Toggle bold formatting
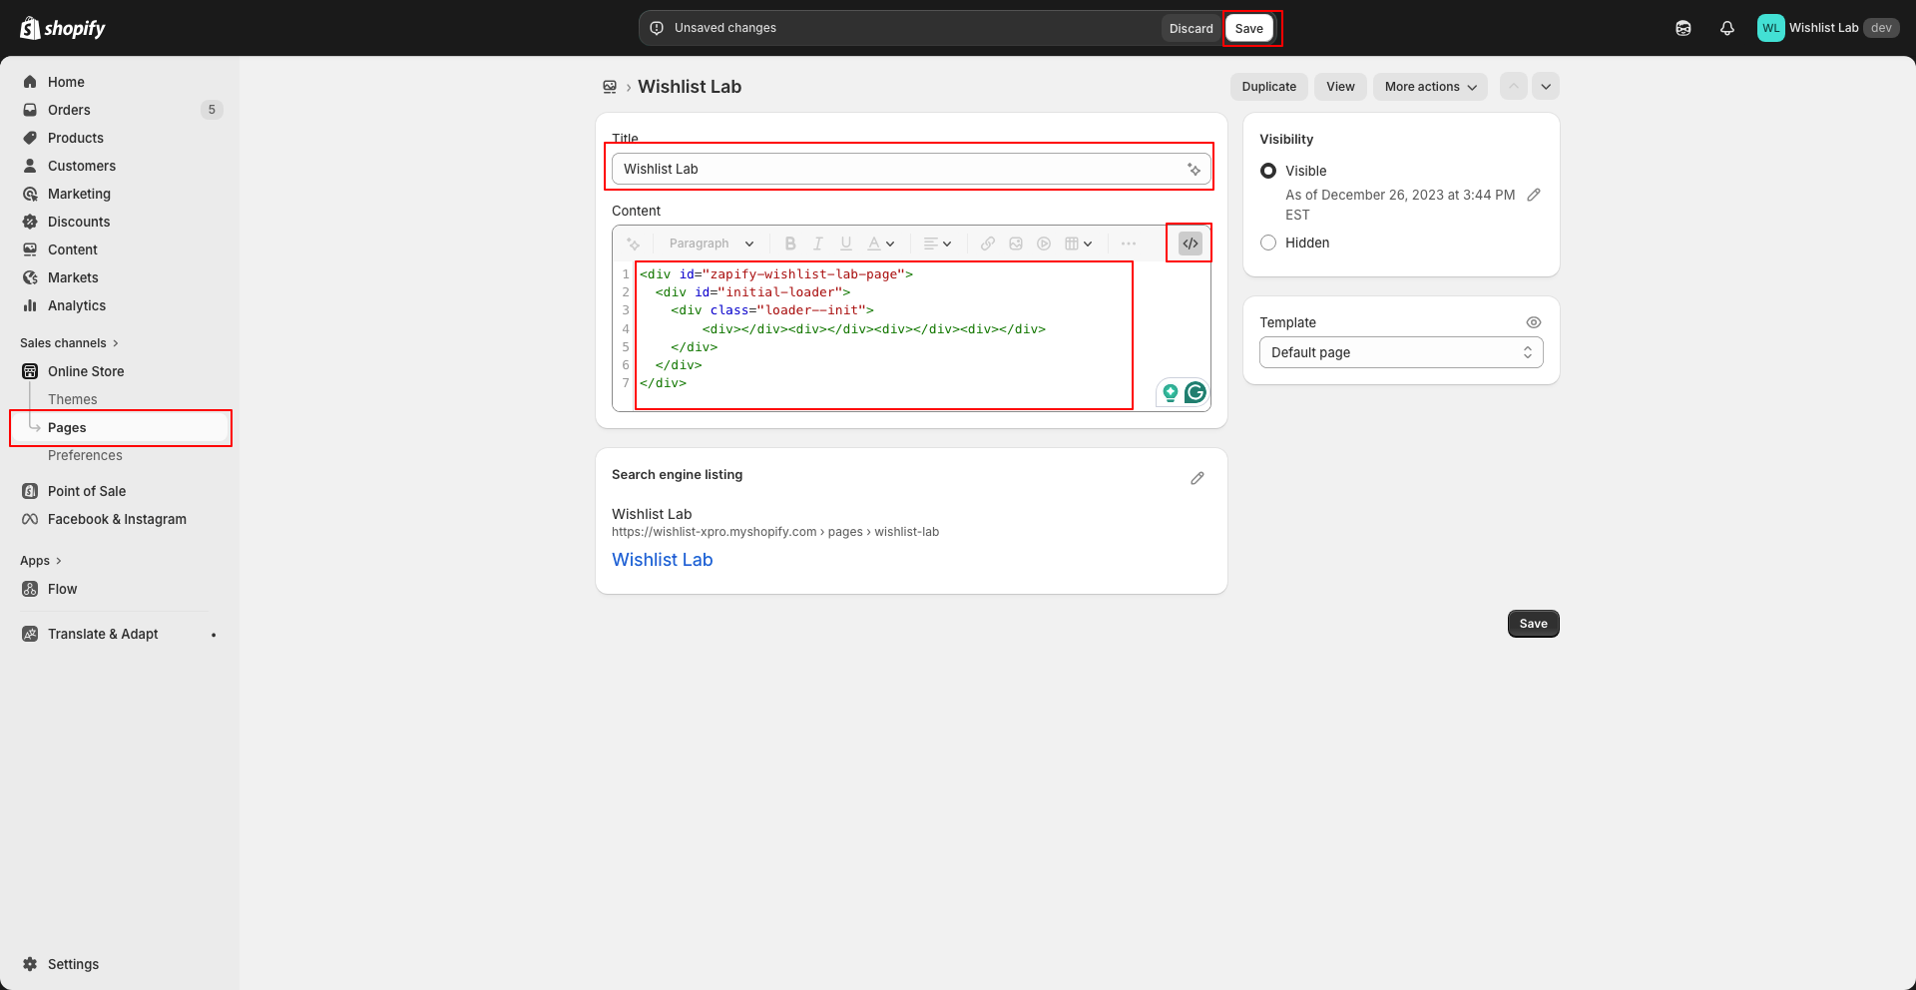Screen dimensions: 1916x990 click(790, 244)
